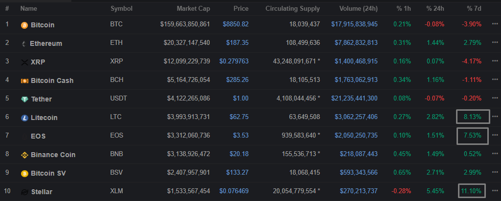This screenshot has height=201, width=501.
Task: Click the Binance Coin logo icon
Action: point(24,155)
